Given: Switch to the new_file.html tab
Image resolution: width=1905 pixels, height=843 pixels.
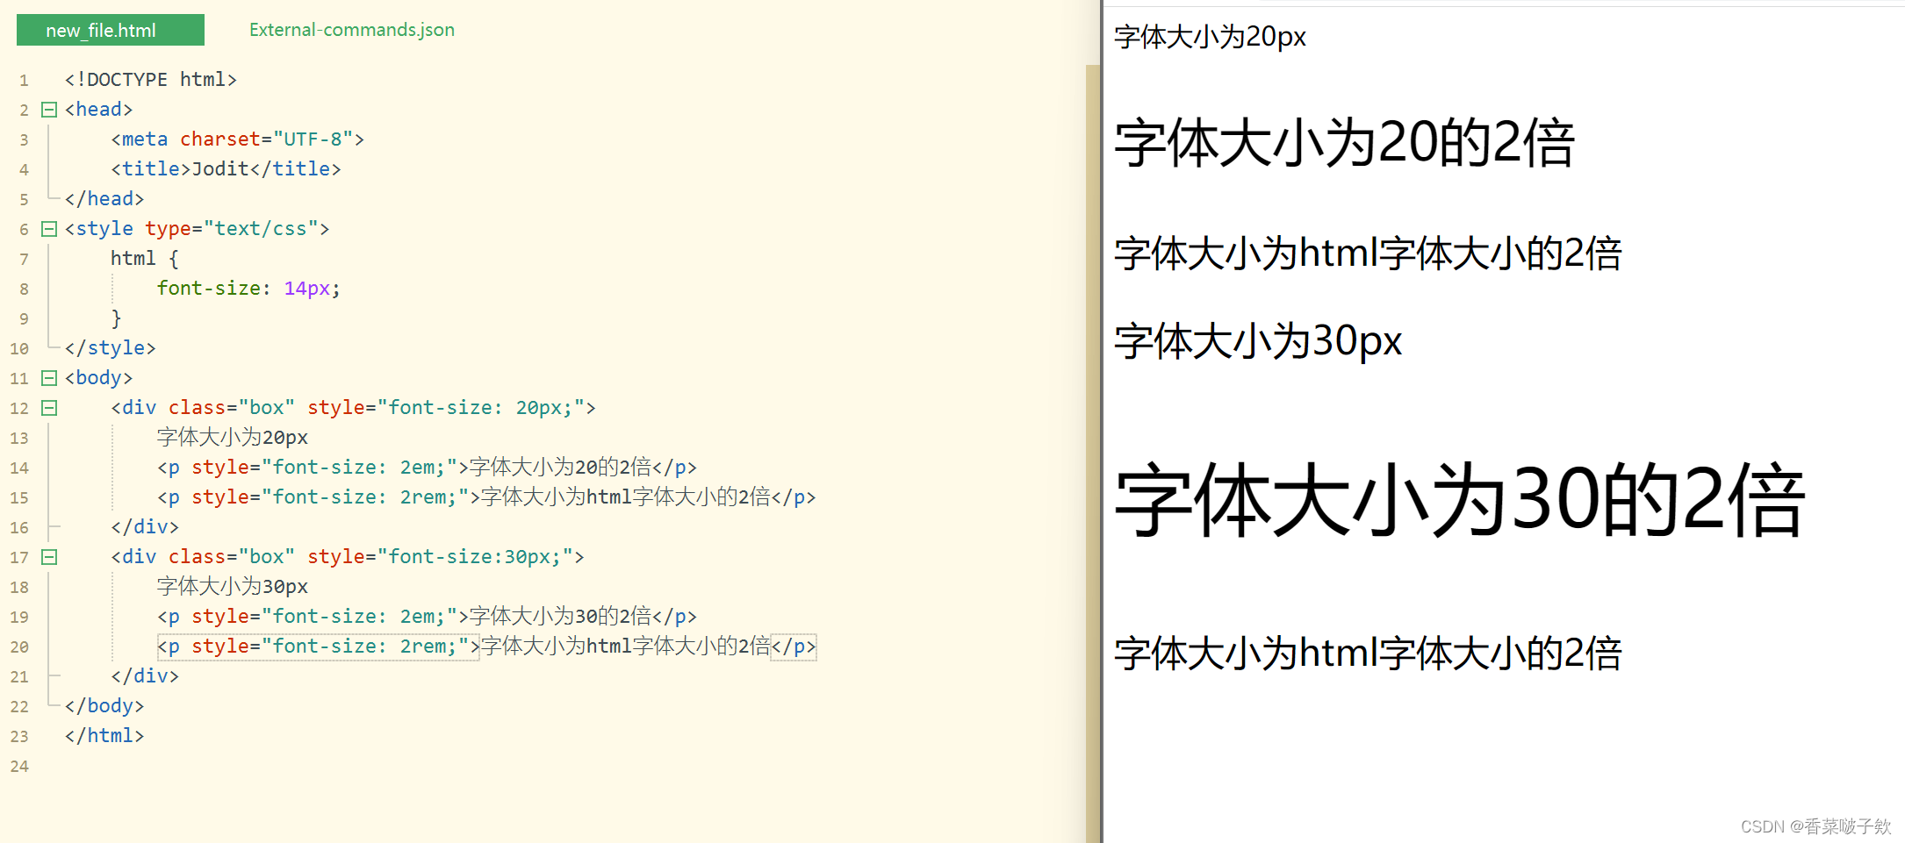Looking at the screenshot, I should click(x=111, y=30).
